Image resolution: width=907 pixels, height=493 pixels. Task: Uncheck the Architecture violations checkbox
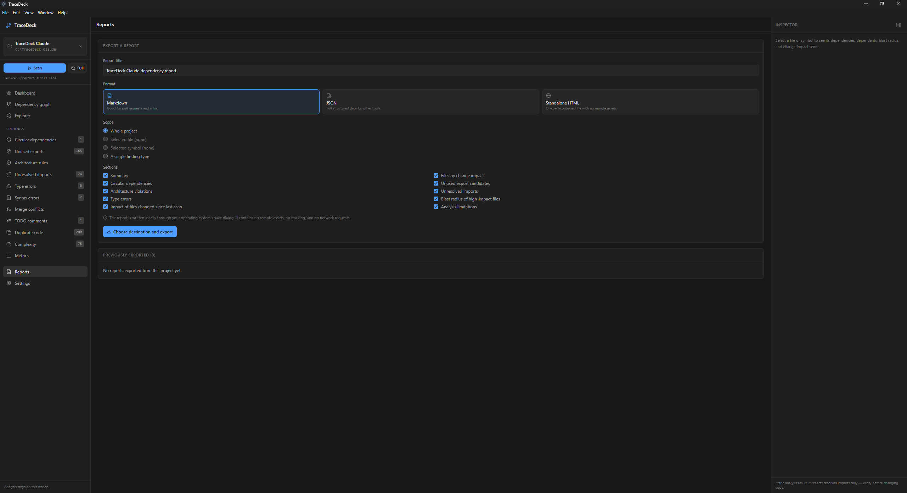106,191
